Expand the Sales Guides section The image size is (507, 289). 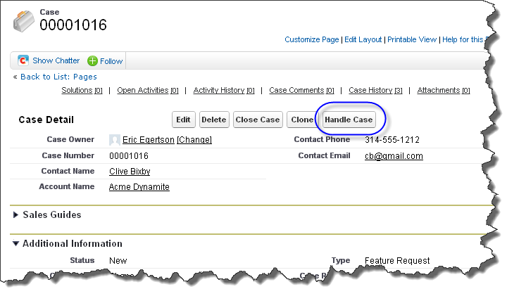pyautogui.click(x=15, y=214)
